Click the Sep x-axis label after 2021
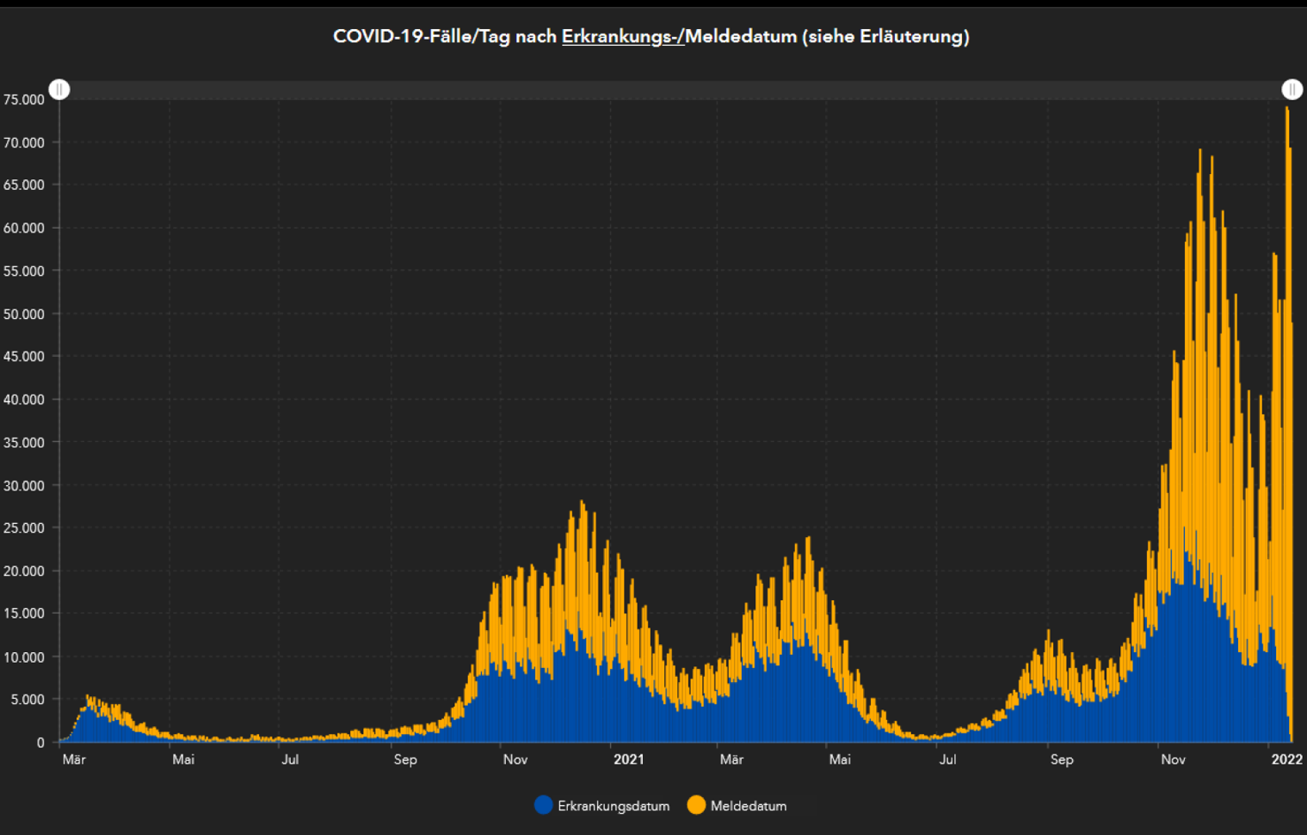 [1061, 759]
